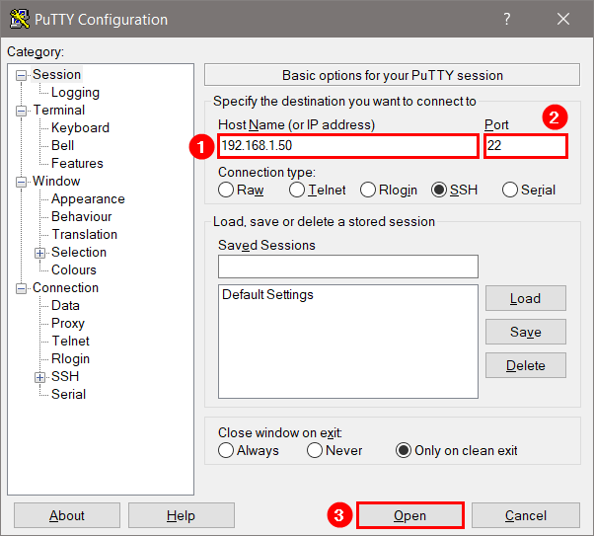The image size is (594, 536).
Task: Open the SSH category in the tree
Action: tap(65, 376)
